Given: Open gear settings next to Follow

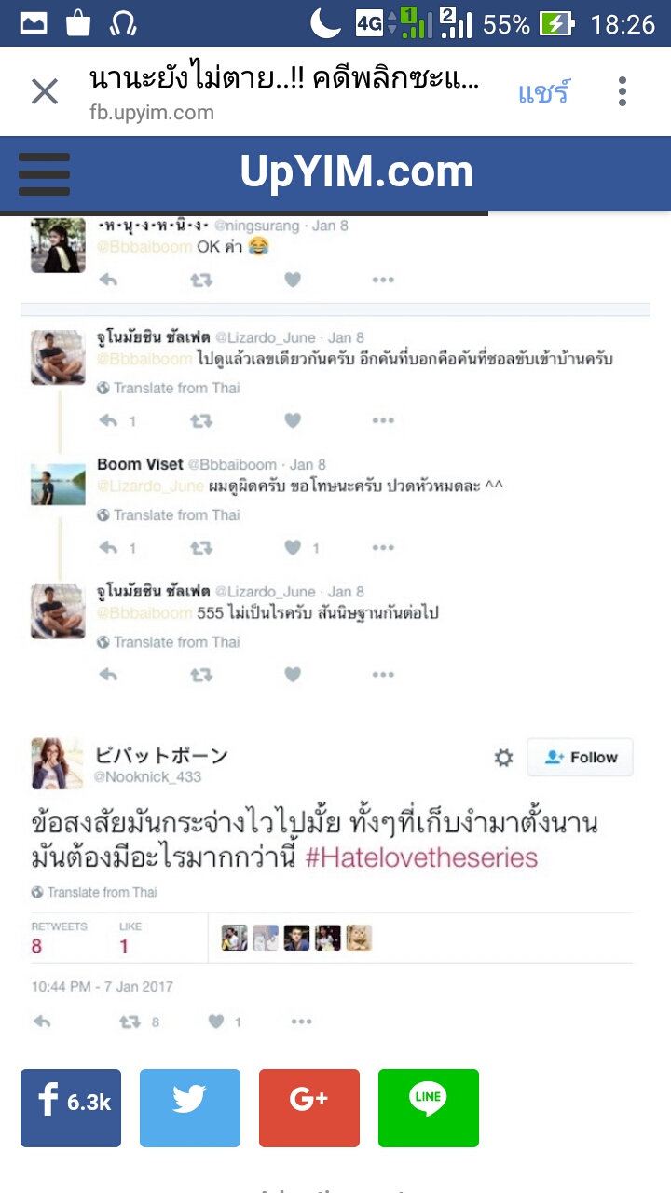Looking at the screenshot, I should click(x=503, y=758).
